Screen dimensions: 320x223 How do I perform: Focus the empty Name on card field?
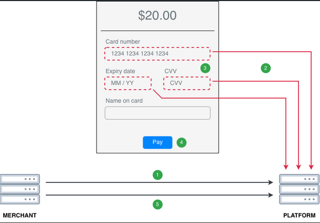pyautogui.click(x=157, y=113)
